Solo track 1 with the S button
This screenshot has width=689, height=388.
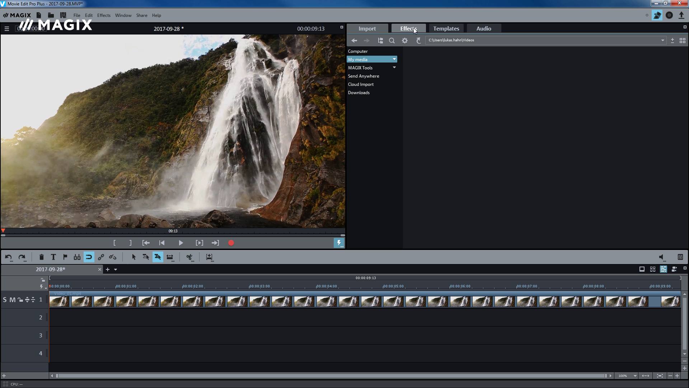(5, 299)
